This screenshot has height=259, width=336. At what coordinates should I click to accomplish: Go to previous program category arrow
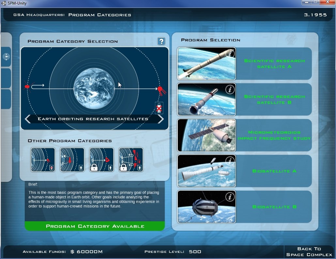[x=28, y=119]
